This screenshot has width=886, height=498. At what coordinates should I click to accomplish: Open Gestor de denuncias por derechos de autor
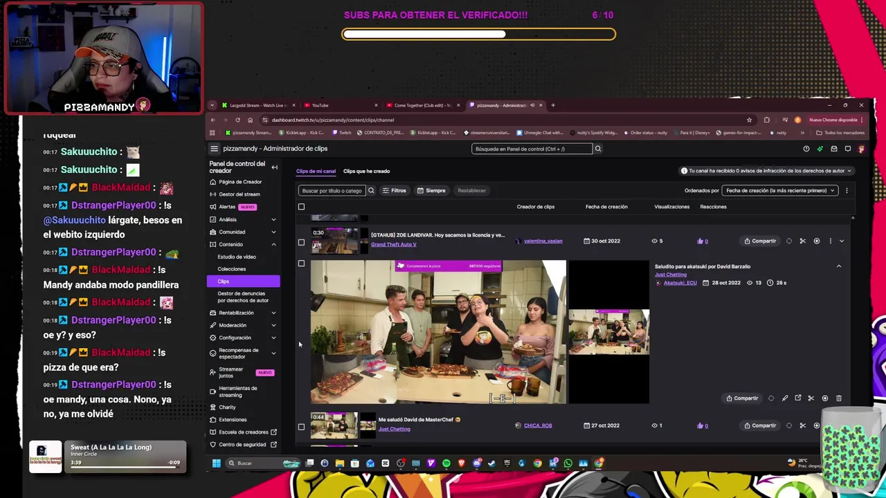point(242,297)
